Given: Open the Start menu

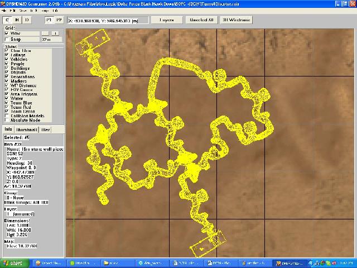Looking at the screenshot, I should click(x=13, y=263).
